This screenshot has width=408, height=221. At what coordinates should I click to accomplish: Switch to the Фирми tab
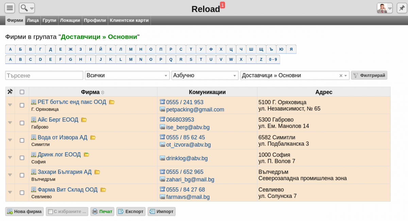click(x=15, y=20)
